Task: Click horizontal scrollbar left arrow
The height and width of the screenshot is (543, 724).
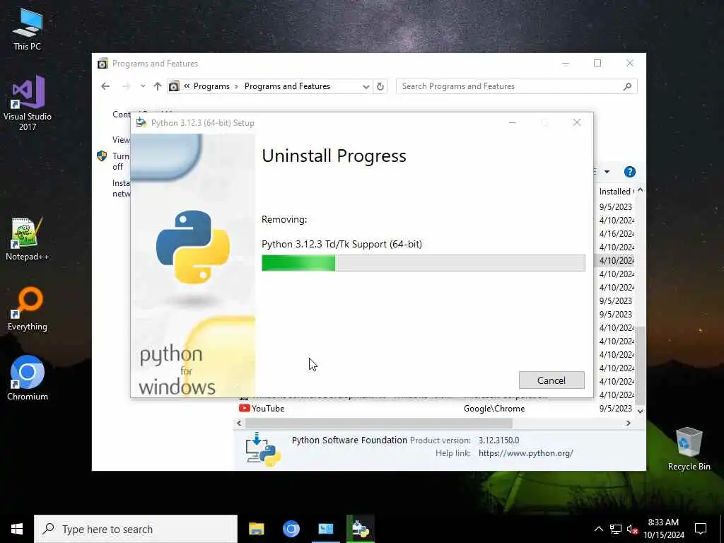Action: (x=239, y=423)
